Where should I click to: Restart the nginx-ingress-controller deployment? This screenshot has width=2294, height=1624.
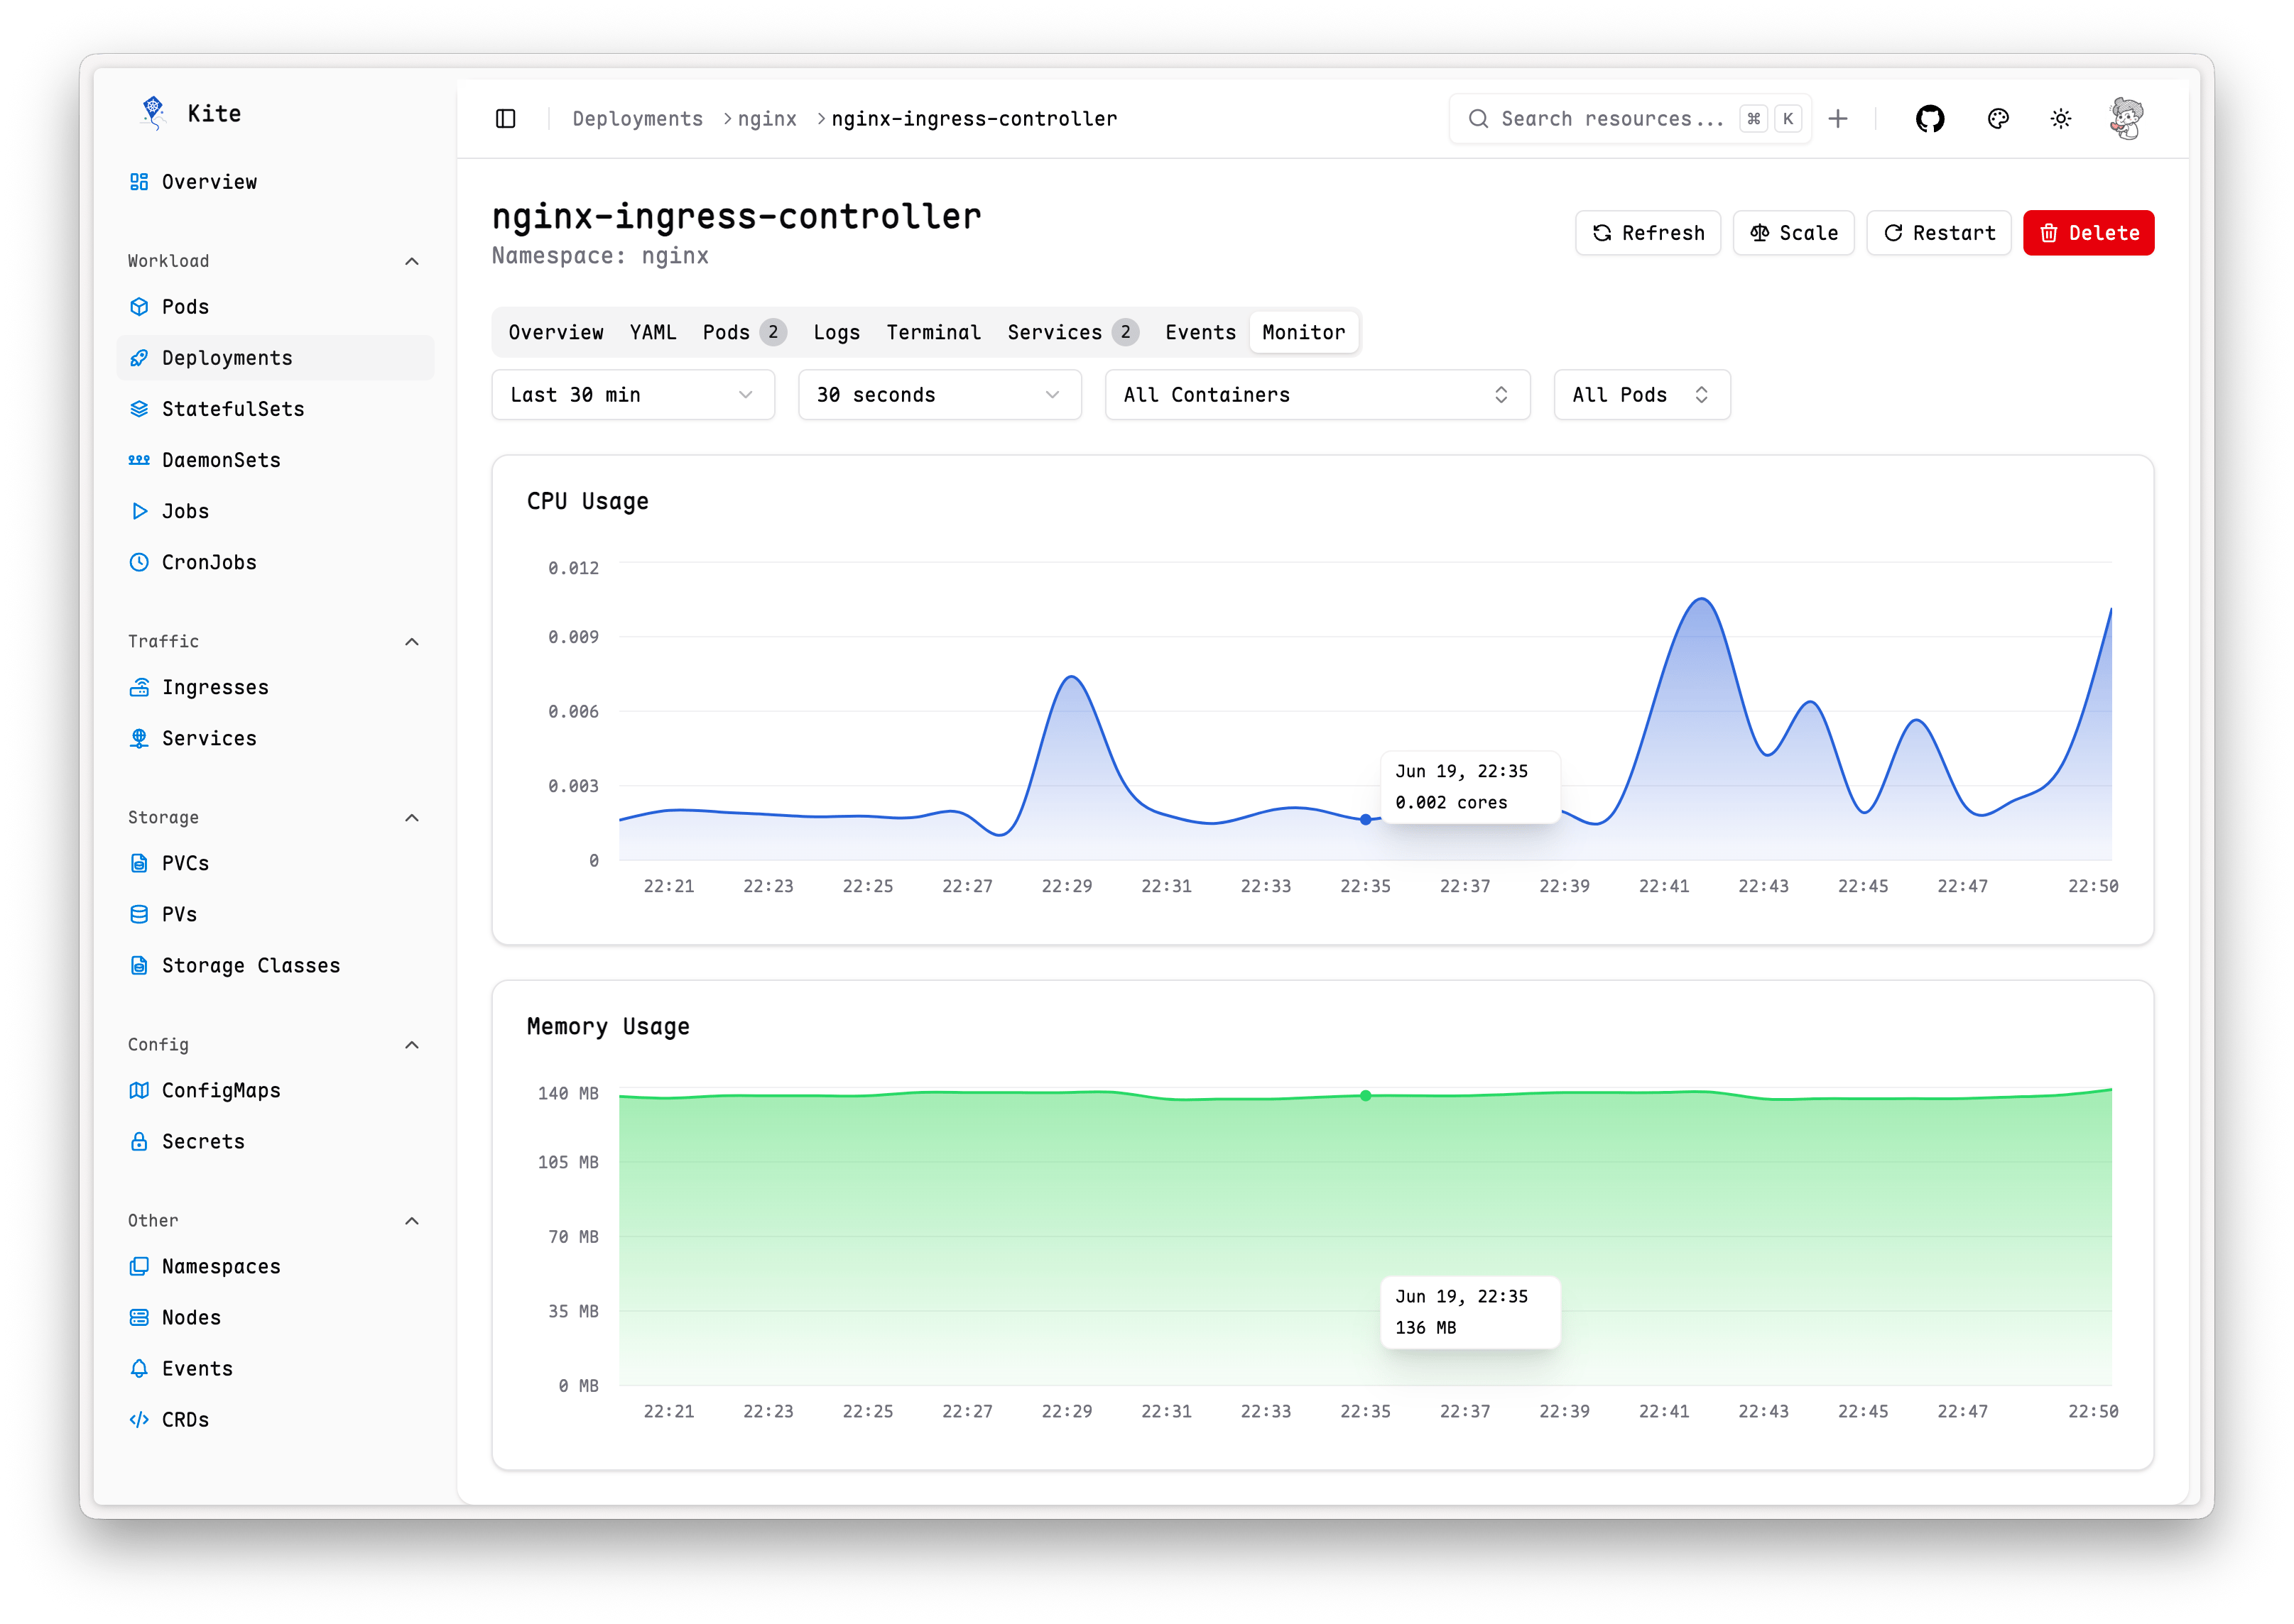[1938, 232]
